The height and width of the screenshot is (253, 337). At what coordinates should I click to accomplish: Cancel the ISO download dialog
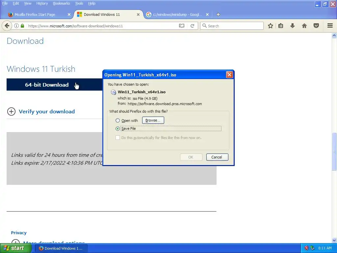tap(217, 157)
